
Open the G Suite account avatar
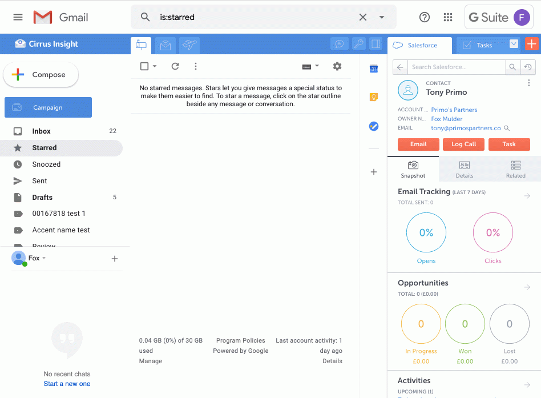coord(522,17)
